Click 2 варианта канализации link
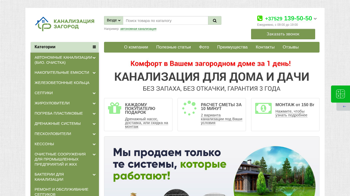 click(221, 119)
